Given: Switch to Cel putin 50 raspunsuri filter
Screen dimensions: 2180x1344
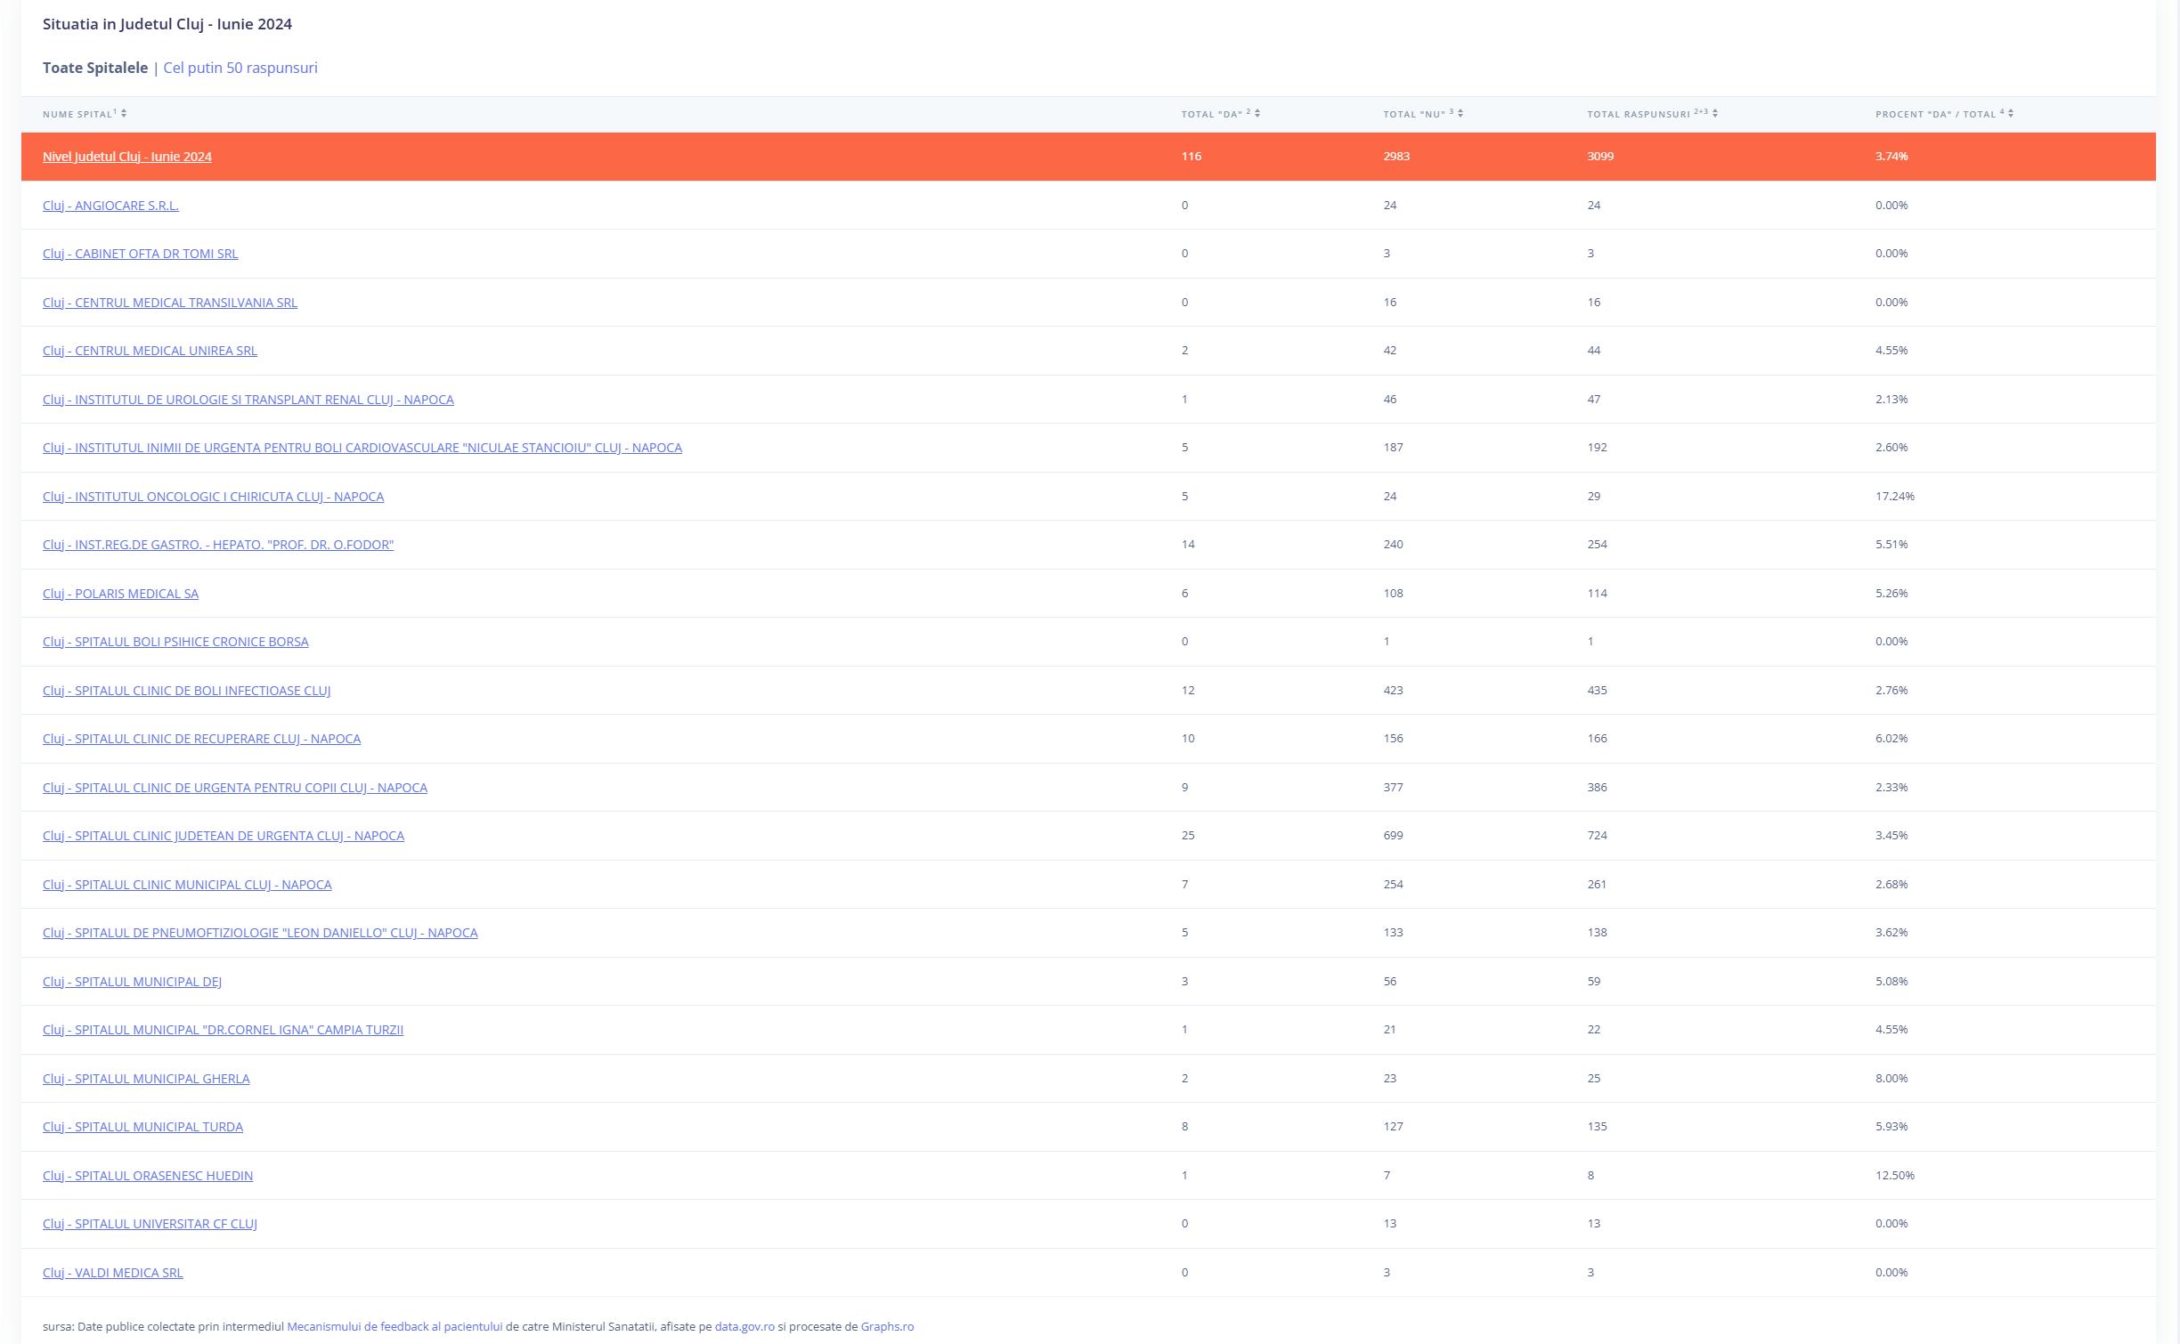Looking at the screenshot, I should [x=240, y=68].
